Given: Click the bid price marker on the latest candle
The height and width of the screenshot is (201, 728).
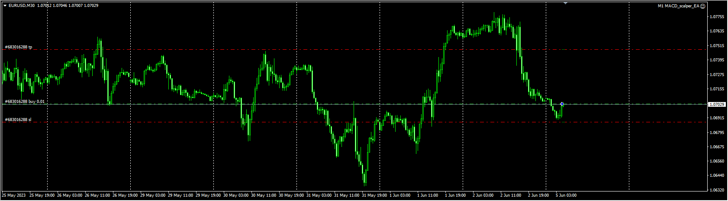Looking at the screenshot, I should click(562, 104).
